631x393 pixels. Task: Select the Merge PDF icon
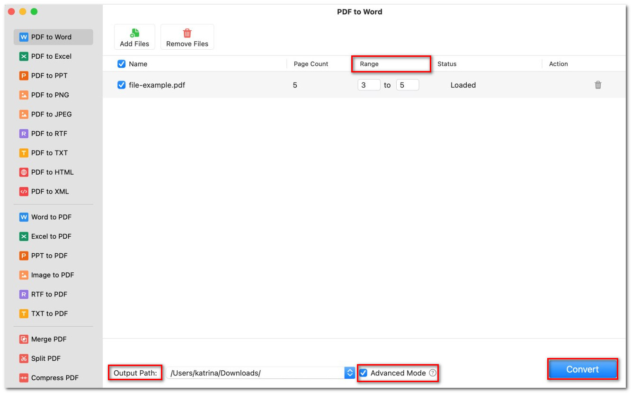point(24,339)
